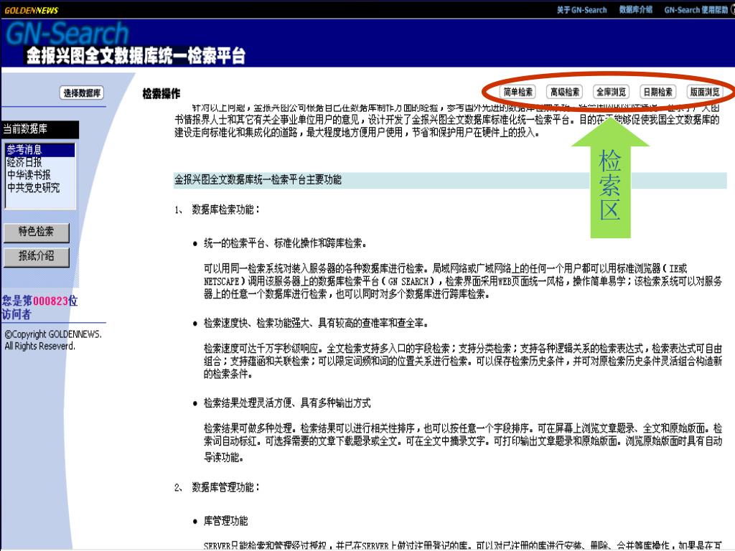This screenshot has width=735, height=551.
Task: Click the GN-Search logo
Action: point(67,34)
